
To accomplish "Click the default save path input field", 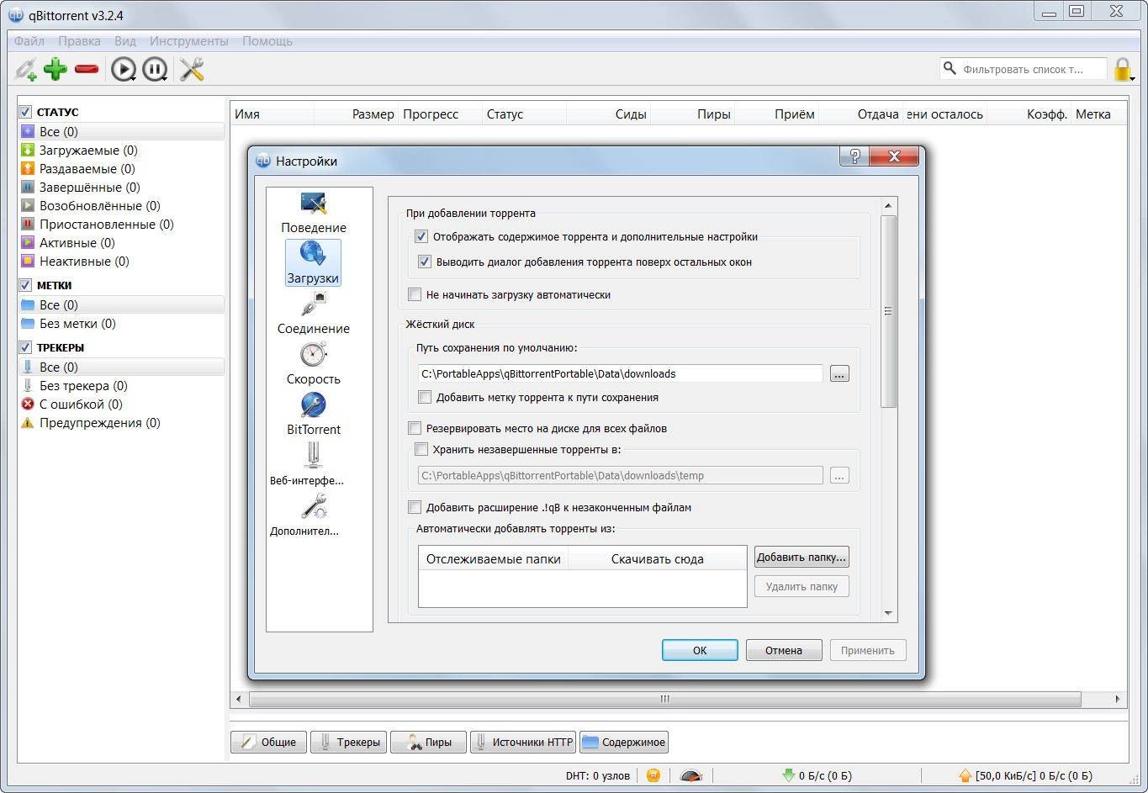I will point(620,374).
